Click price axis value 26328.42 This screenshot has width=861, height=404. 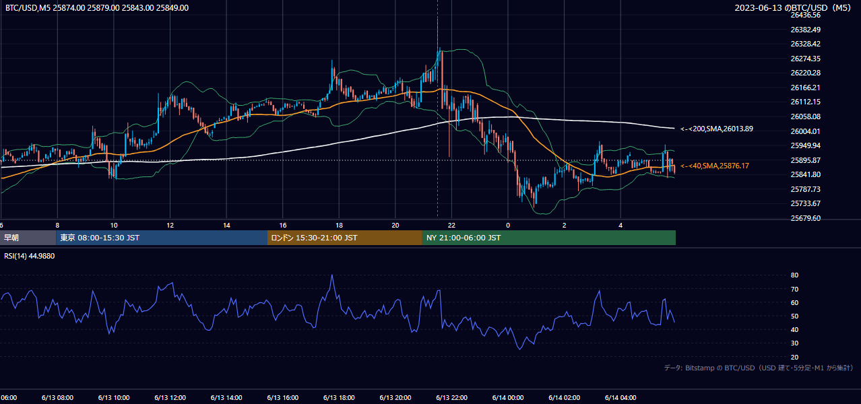(x=805, y=44)
